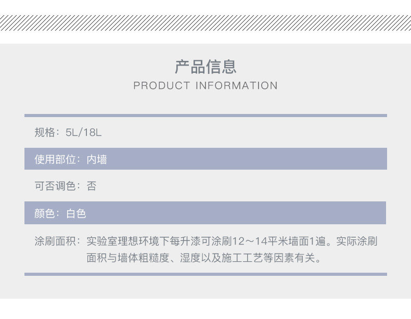Pick the 白色 color value
The width and height of the screenshot is (411, 319).
[76, 213]
